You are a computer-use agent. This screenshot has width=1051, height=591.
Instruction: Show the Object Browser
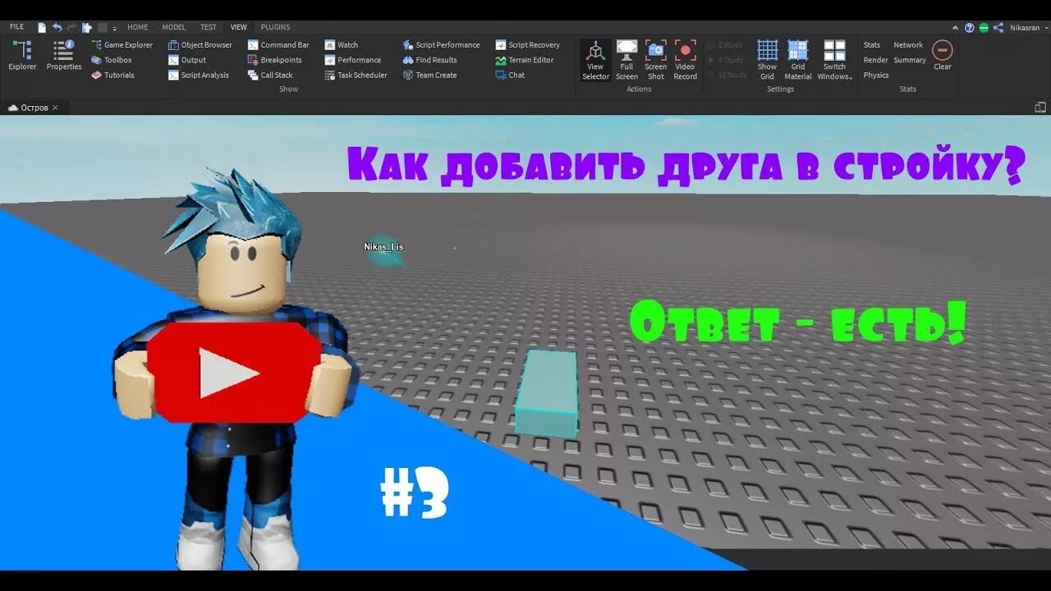pos(200,45)
